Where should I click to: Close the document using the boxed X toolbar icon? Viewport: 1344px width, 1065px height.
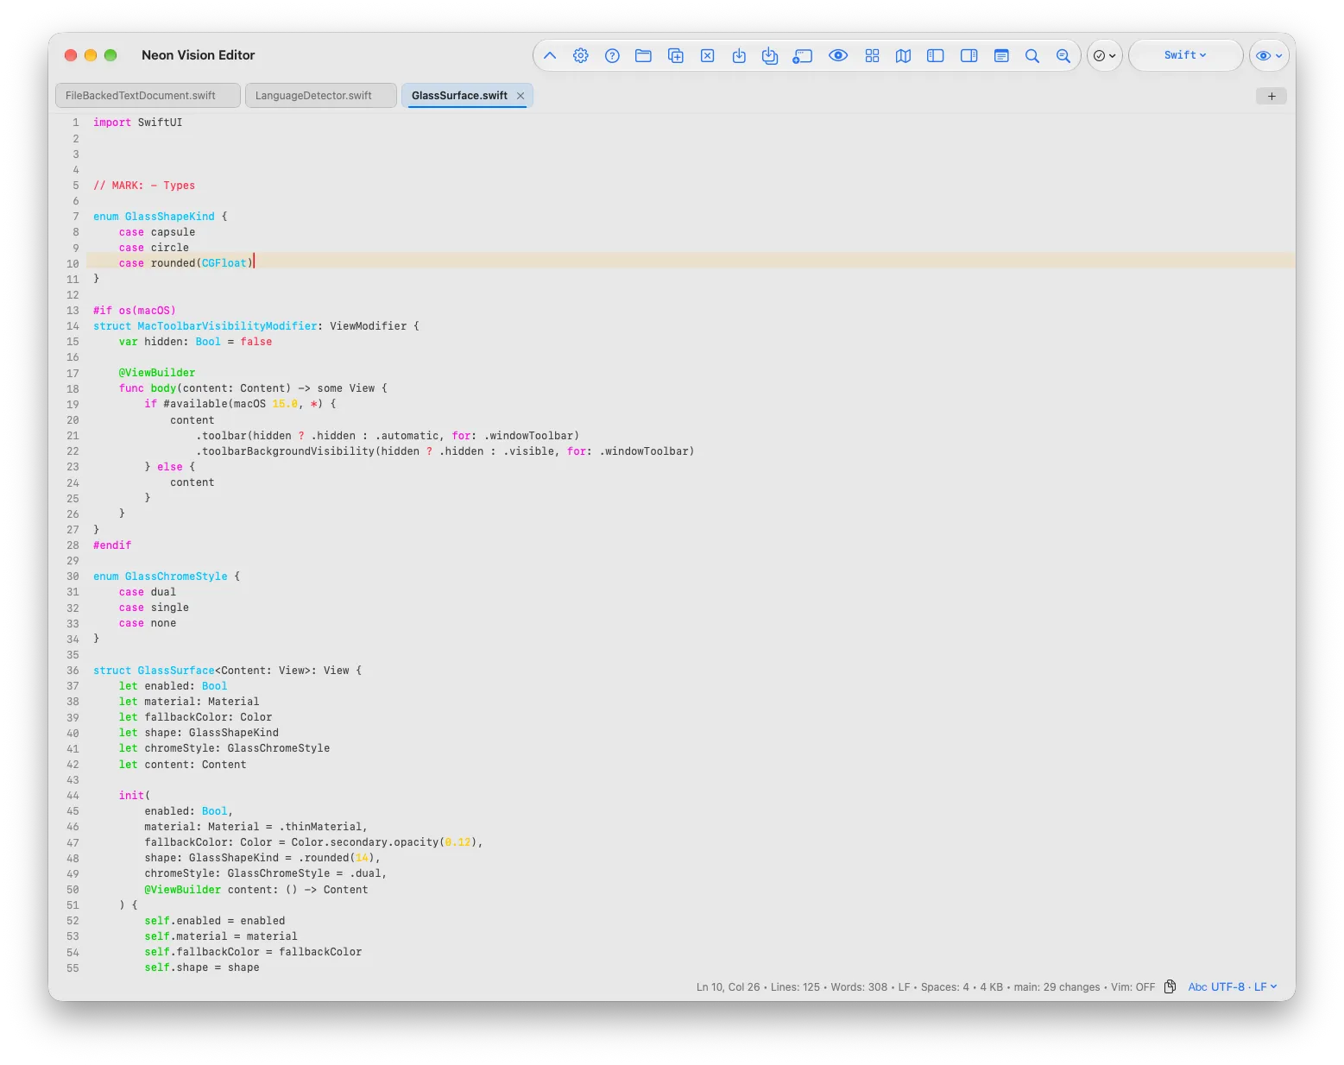click(707, 55)
